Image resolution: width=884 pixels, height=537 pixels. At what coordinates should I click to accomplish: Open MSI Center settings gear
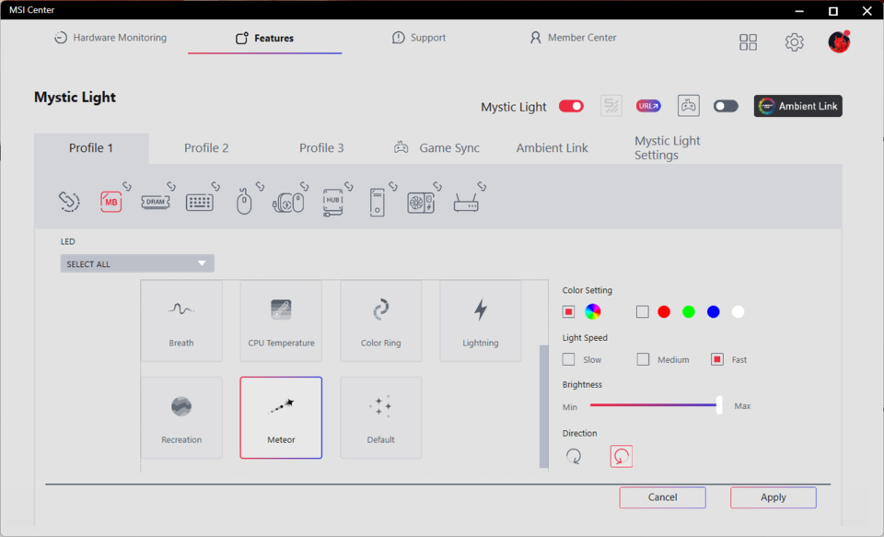click(794, 41)
